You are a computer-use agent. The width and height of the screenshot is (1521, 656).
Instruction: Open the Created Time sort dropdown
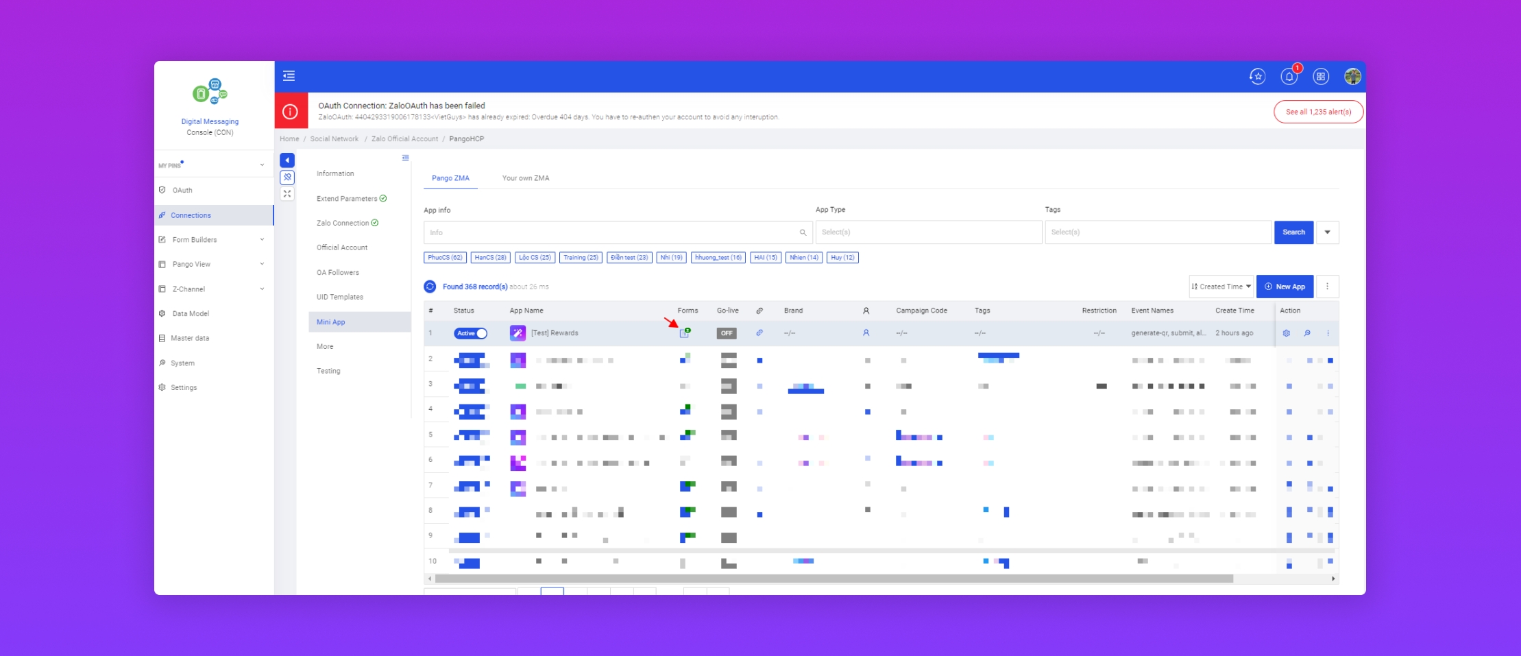(x=1221, y=287)
